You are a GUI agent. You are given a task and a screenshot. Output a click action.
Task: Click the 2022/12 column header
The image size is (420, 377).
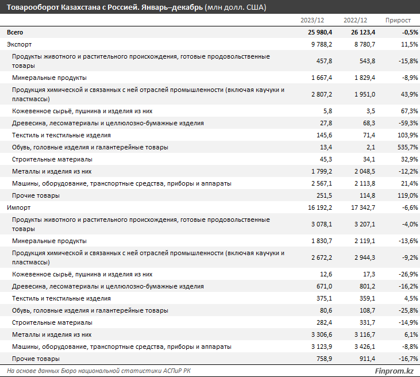point(355,20)
